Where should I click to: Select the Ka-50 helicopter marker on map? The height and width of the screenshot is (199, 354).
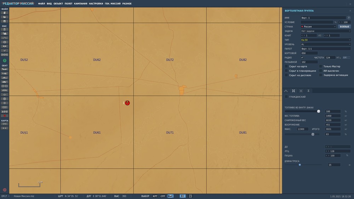click(127, 103)
